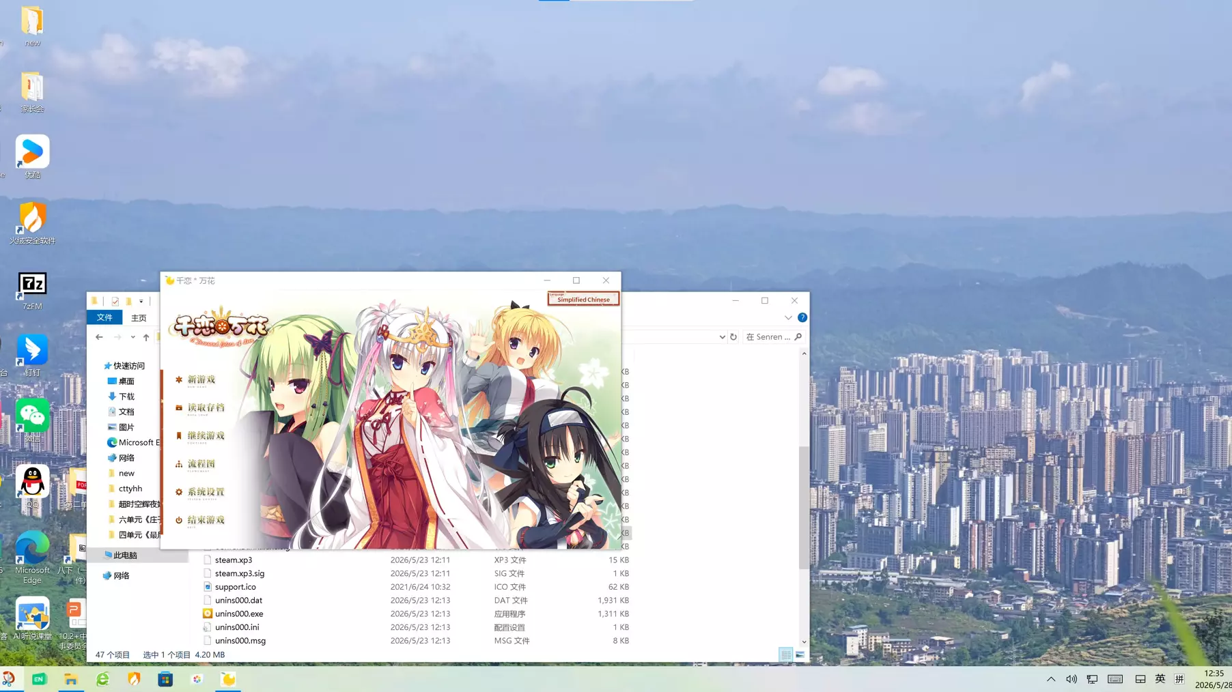Open File Explorer from the taskbar
Image resolution: width=1232 pixels, height=692 pixels.
click(71, 679)
